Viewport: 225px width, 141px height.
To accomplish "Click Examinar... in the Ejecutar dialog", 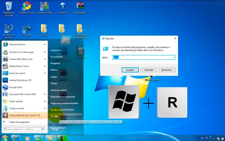I will point(167,70).
